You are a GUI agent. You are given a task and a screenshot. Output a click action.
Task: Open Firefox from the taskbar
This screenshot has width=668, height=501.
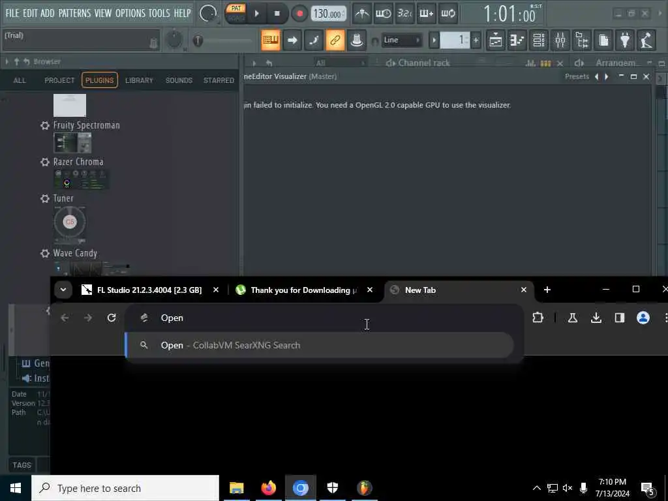(x=268, y=488)
